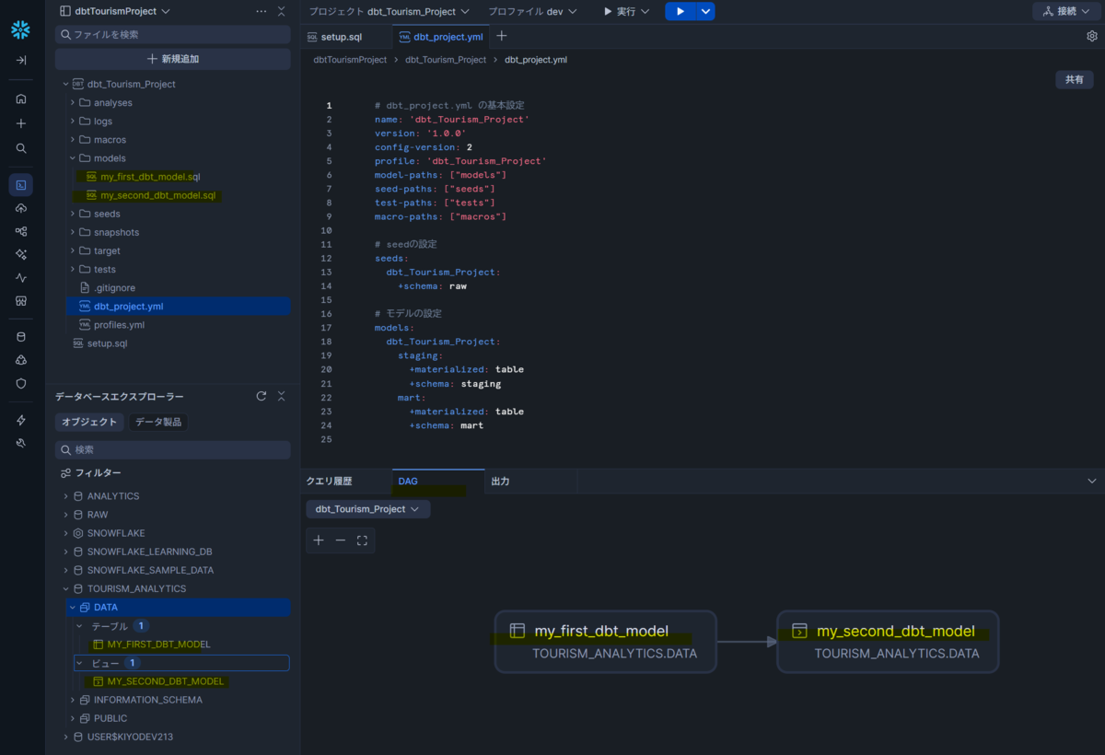Collapse the bottom results panel chevron
This screenshot has height=755, width=1105.
click(x=1092, y=482)
